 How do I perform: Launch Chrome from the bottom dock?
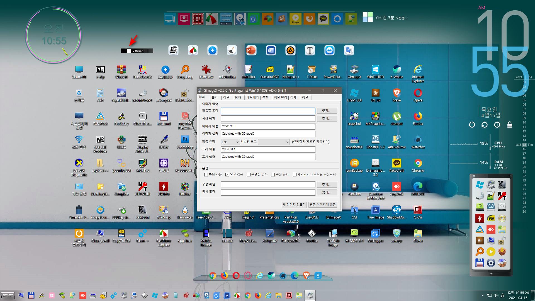tap(213, 276)
